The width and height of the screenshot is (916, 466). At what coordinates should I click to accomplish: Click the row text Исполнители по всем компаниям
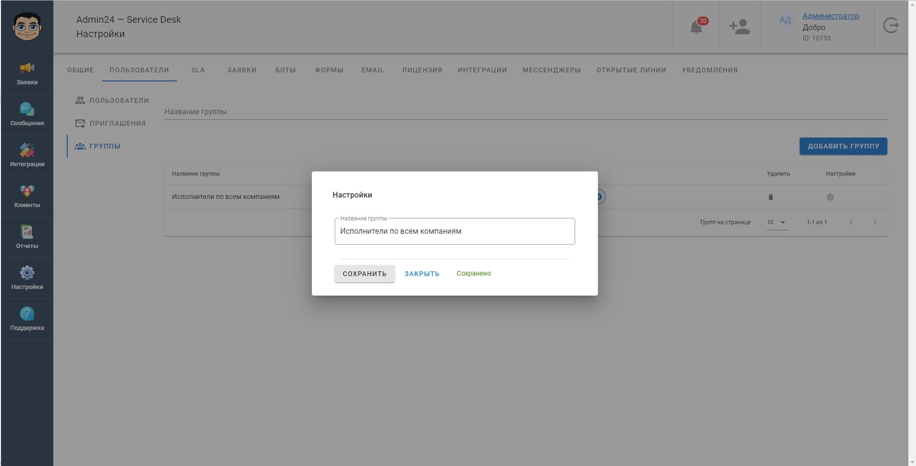coord(226,197)
